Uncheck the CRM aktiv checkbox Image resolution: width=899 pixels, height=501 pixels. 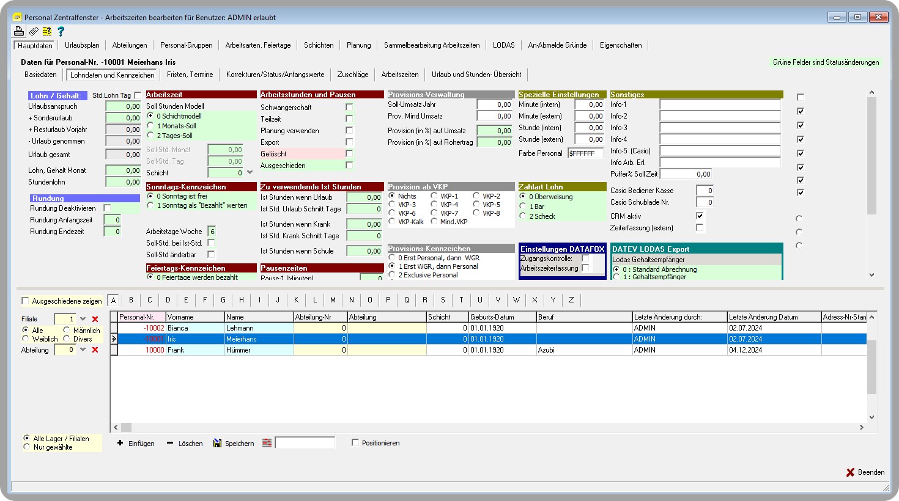[700, 216]
